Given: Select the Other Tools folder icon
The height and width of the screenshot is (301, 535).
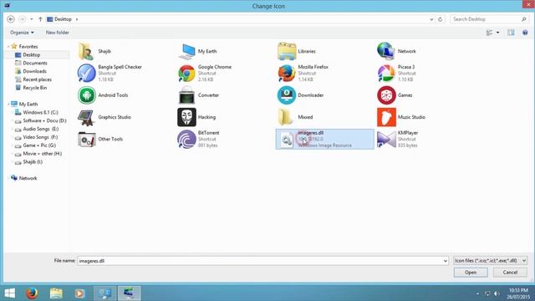Looking at the screenshot, I should pyautogui.click(x=86, y=140).
